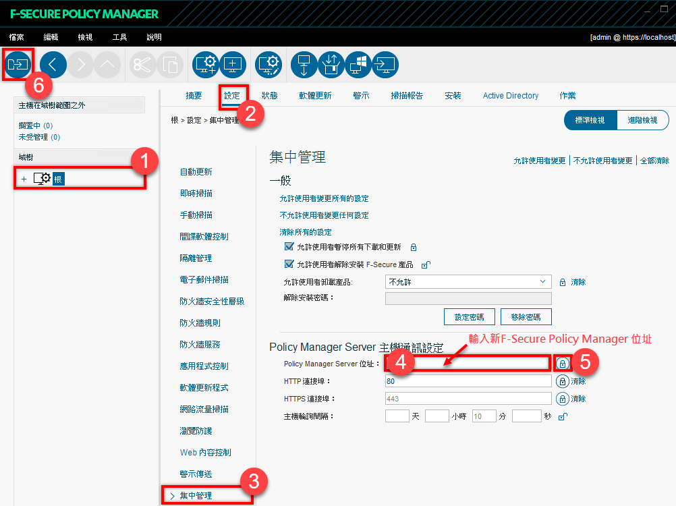Click unlock icon beside uninstall F-Secure checkbox
The width and height of the screenshot is (676, 506).
pos(426,264)
